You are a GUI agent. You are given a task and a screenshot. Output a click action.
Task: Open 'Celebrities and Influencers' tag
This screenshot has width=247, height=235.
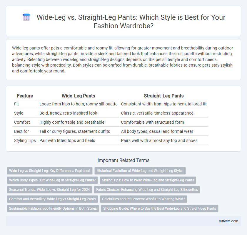[143, 199]
